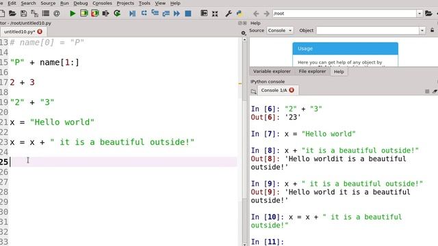The width and height of the screenshot is (438, 246).
Task: Open Preferences via the wrench icon
Action: click(x=229, y=13)
